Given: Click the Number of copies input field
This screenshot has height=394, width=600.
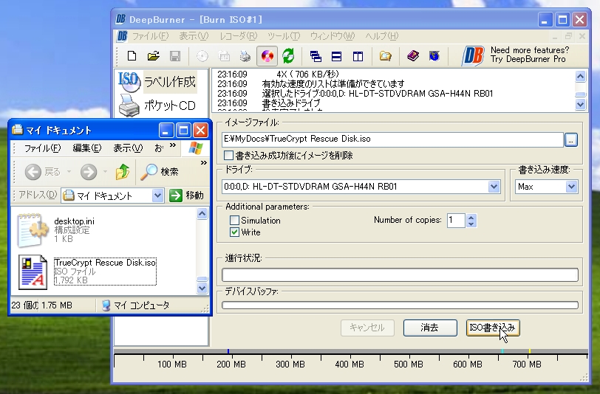Looking at the screenshot, I should pyautogui.click(x=456, y=220).
